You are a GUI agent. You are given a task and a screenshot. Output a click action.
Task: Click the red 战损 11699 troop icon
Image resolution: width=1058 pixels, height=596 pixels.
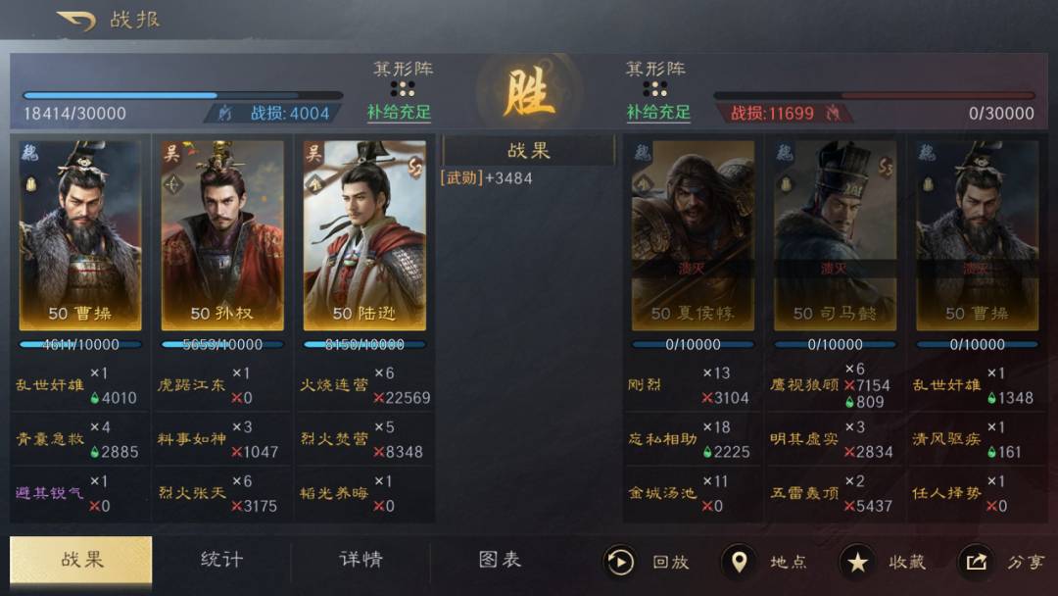834,114
